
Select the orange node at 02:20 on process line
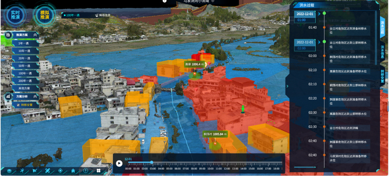pyautogui.click(x=324, y=98)
